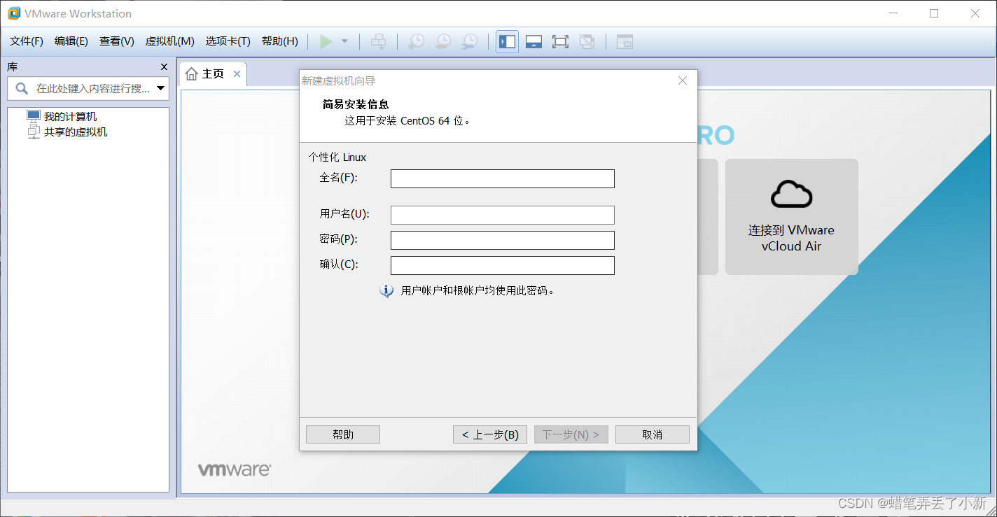Click the take snapshot clock icon
This screenshot has width=997, height=517.
[x=416, y=42]
